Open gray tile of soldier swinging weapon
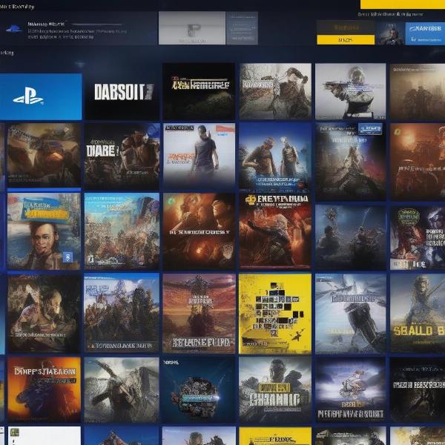445x445 pixels. pyautogui.click(x=122, y=389)
